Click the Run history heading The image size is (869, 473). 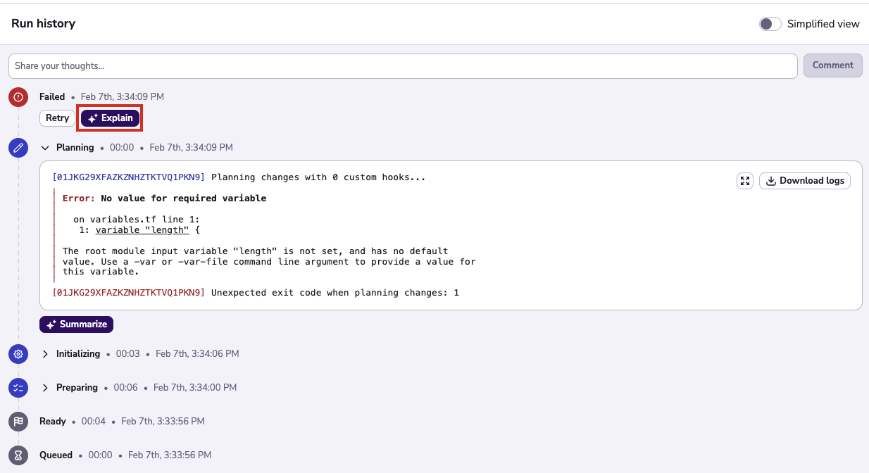43,24
